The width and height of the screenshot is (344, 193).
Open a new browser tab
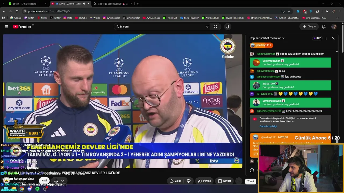137,4
